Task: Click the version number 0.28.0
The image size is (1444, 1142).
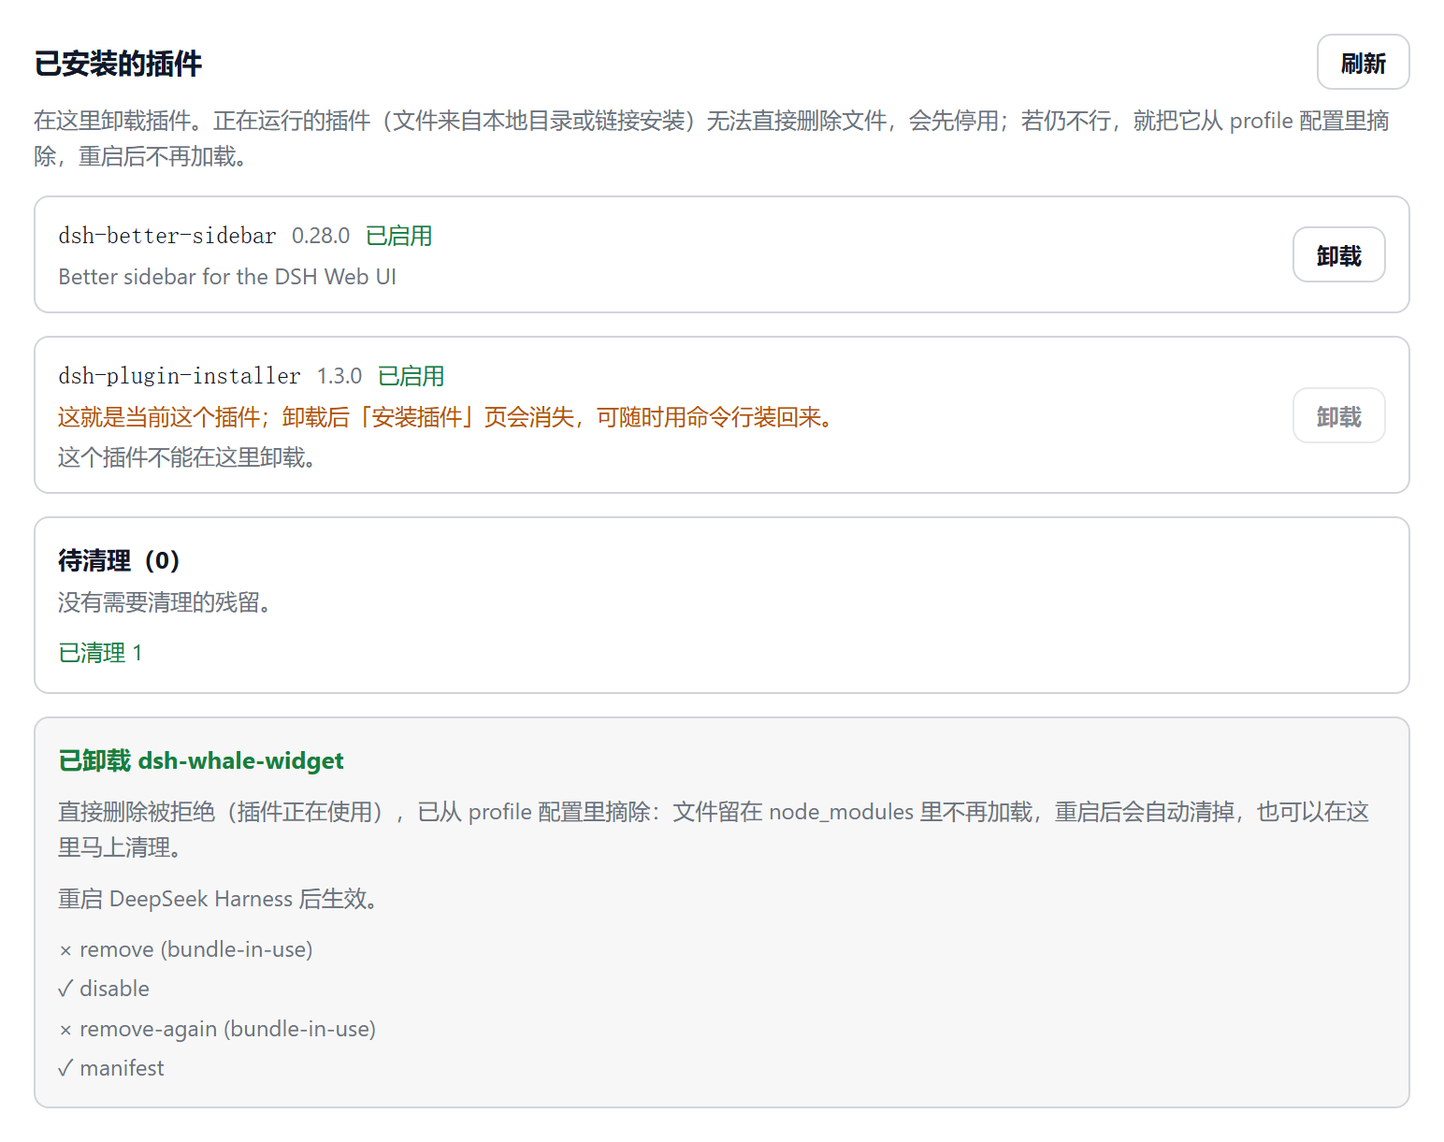Action: (x=321, y=236)
